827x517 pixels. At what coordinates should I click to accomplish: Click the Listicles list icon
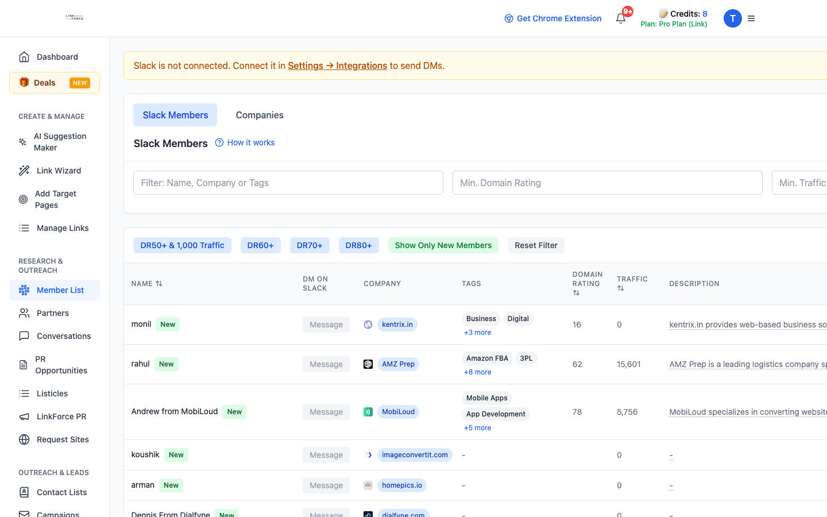point(24,393)
